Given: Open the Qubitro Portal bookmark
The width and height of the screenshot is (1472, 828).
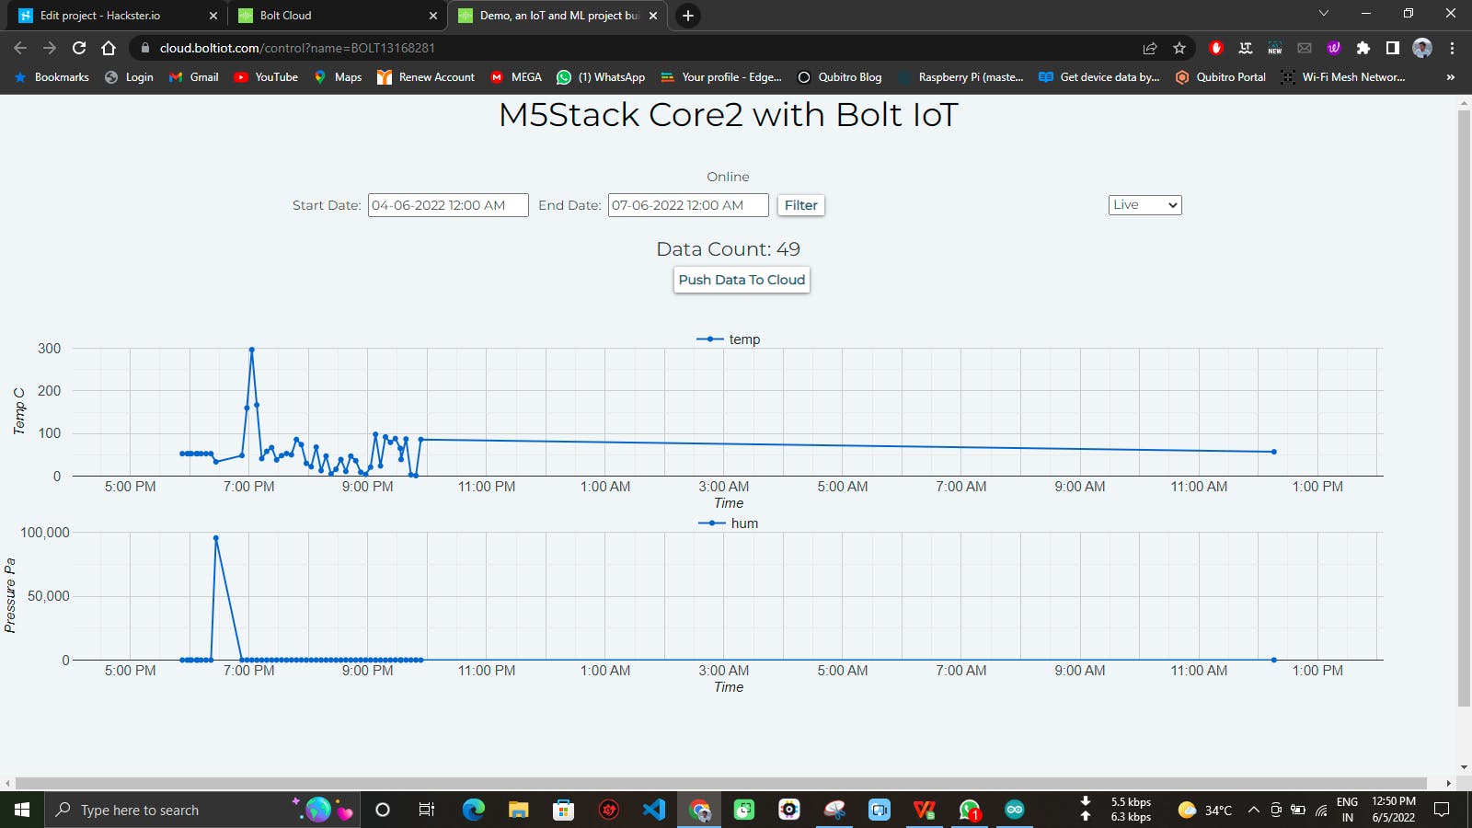Looking at the screenshot, I should (x=1221, y=77).
